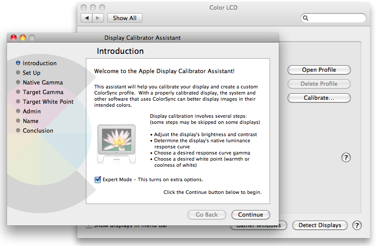Click the Color LCD window title
The height and width of the screenshot is (246, 377).
point(224,7)
